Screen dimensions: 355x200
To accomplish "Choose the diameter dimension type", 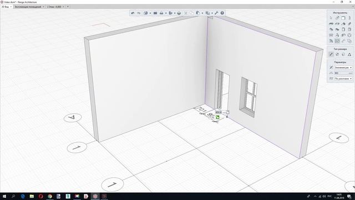I will pos(337,54).
